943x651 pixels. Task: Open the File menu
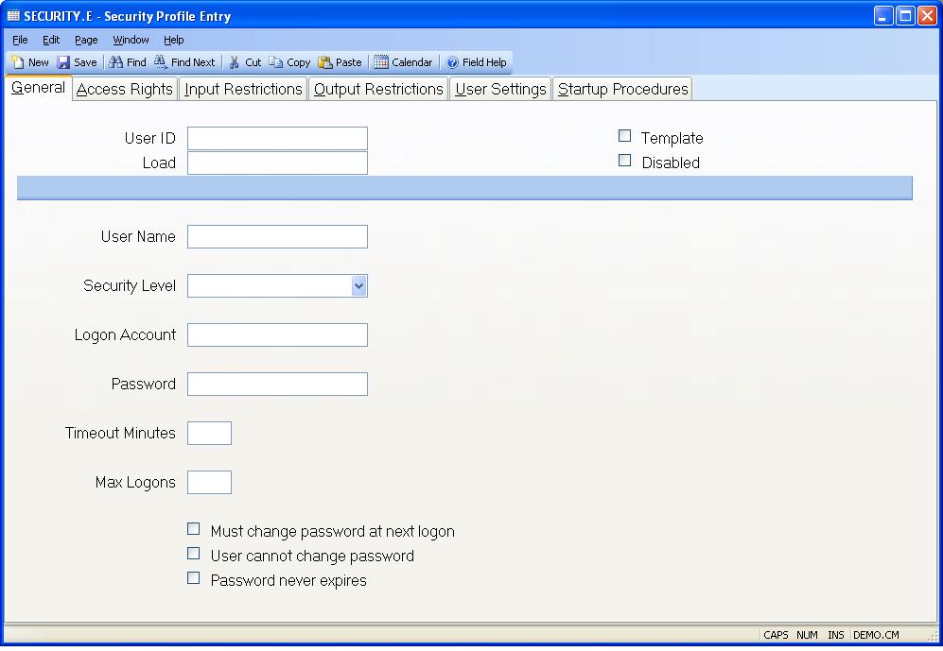pyautogui.click(x=20, y=40)
